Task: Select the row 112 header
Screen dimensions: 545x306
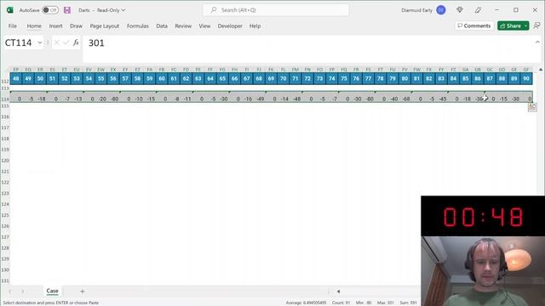Action: click(5, 79)
